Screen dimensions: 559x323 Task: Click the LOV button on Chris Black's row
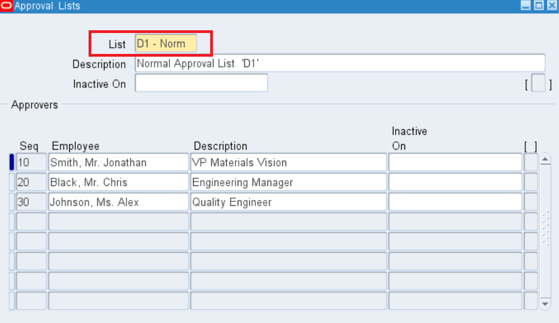coord(529,182)
